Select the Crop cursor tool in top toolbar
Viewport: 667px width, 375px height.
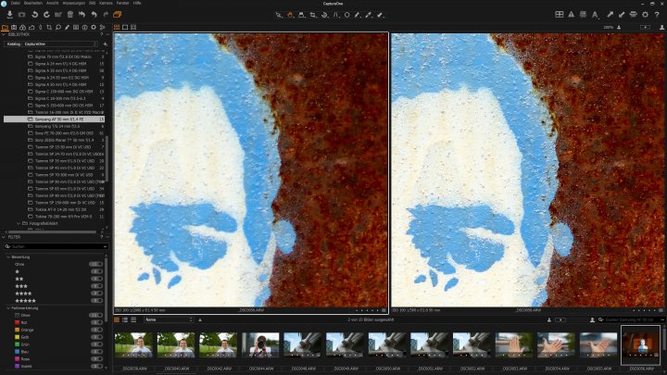pyautogui.click(x=313, y=15)
